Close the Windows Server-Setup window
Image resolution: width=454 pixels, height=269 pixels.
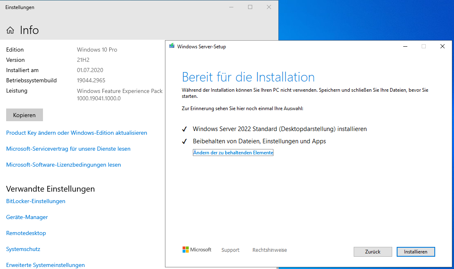[442, 46]
